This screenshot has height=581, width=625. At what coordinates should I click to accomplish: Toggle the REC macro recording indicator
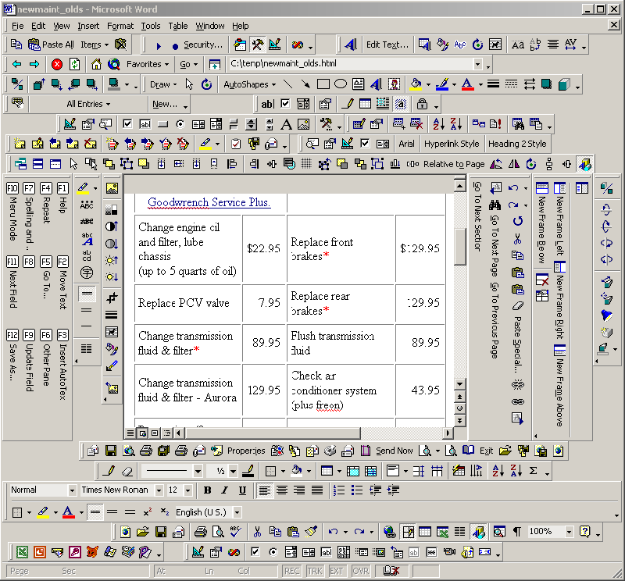[292, 572]
